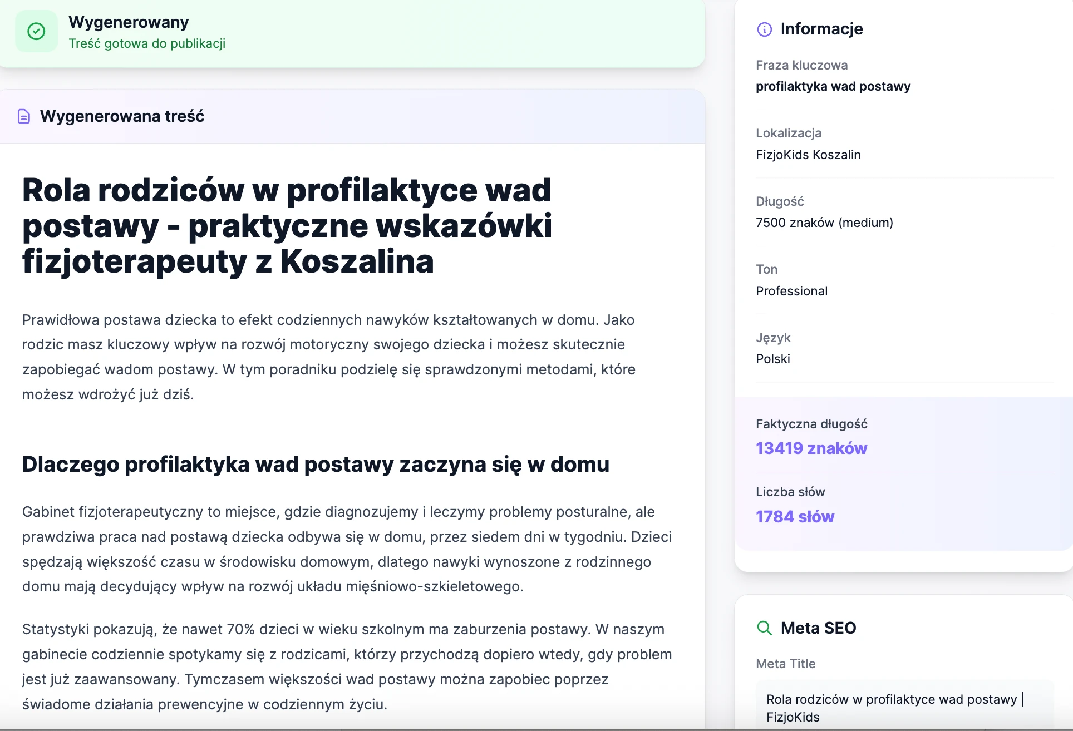Click the 1784 słów word count
The image size is (1073, 731).
795,516
